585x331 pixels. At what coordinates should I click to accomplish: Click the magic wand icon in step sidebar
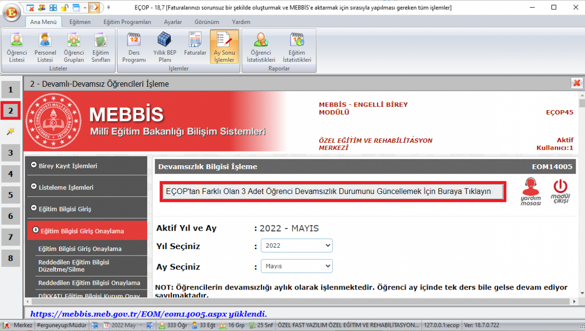tap(11, 132)
